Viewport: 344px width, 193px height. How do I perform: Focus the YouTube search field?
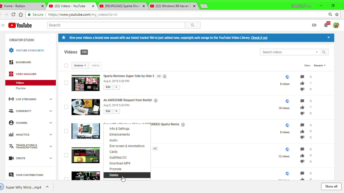tap(116, 25)
